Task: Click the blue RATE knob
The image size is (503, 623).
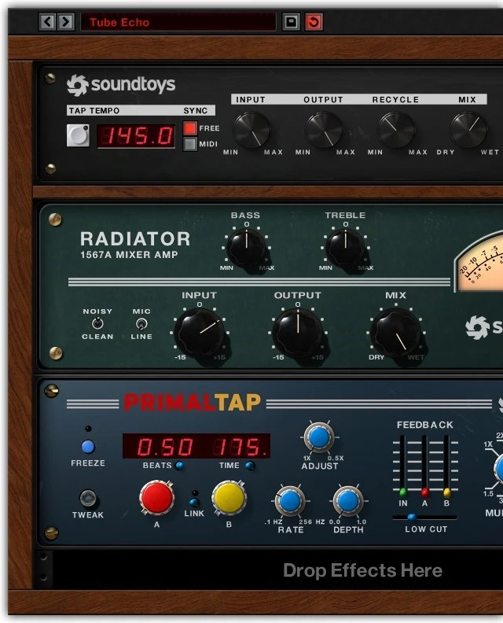Action: (290, 500)
